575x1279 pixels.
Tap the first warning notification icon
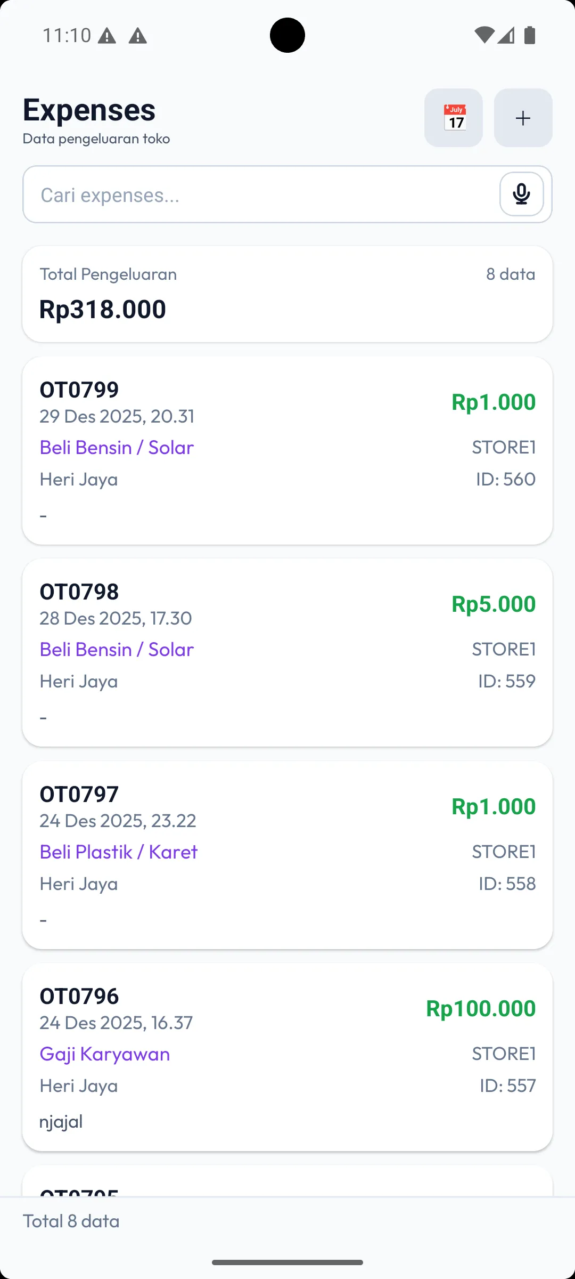click(x=107, y=36)
